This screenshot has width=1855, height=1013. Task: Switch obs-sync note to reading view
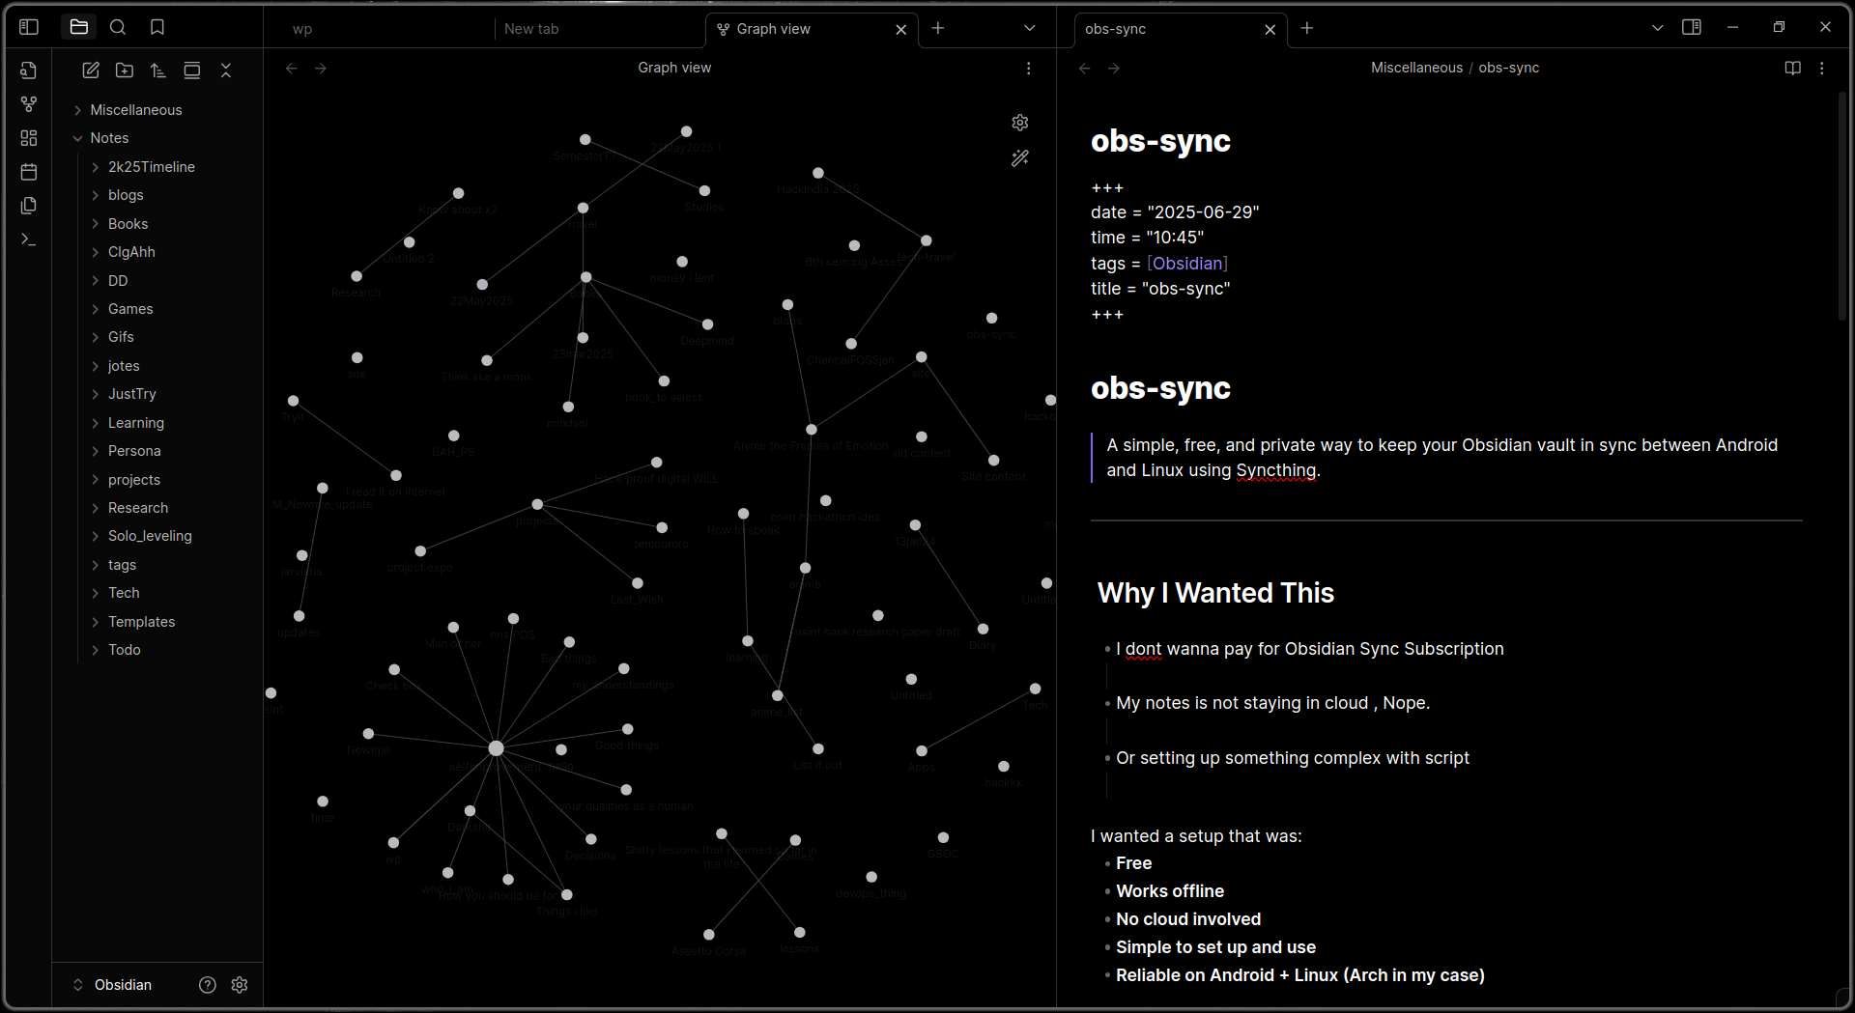1793,69
